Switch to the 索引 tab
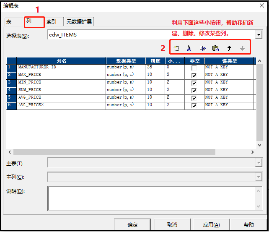269x232 pixels. coord(54,22)
